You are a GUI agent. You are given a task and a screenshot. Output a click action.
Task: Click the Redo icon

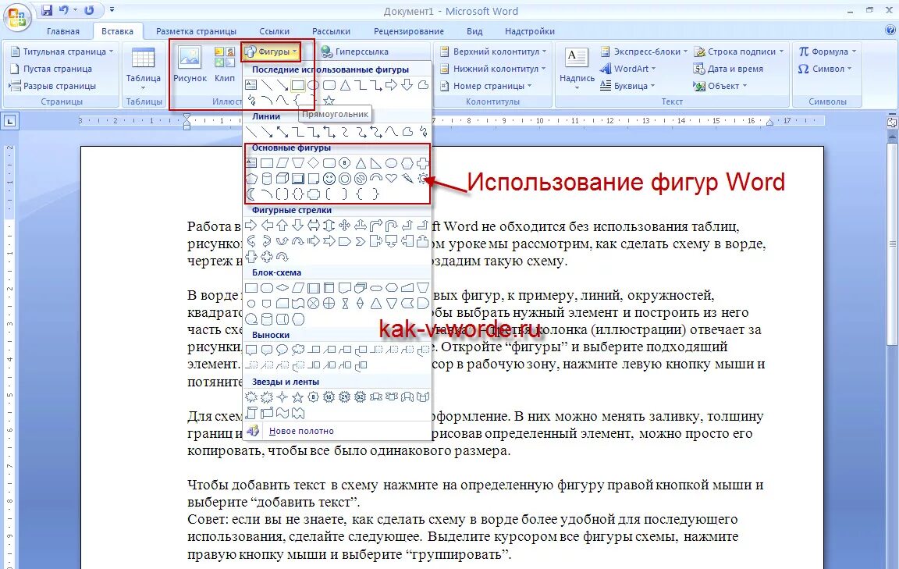[90, 9]
